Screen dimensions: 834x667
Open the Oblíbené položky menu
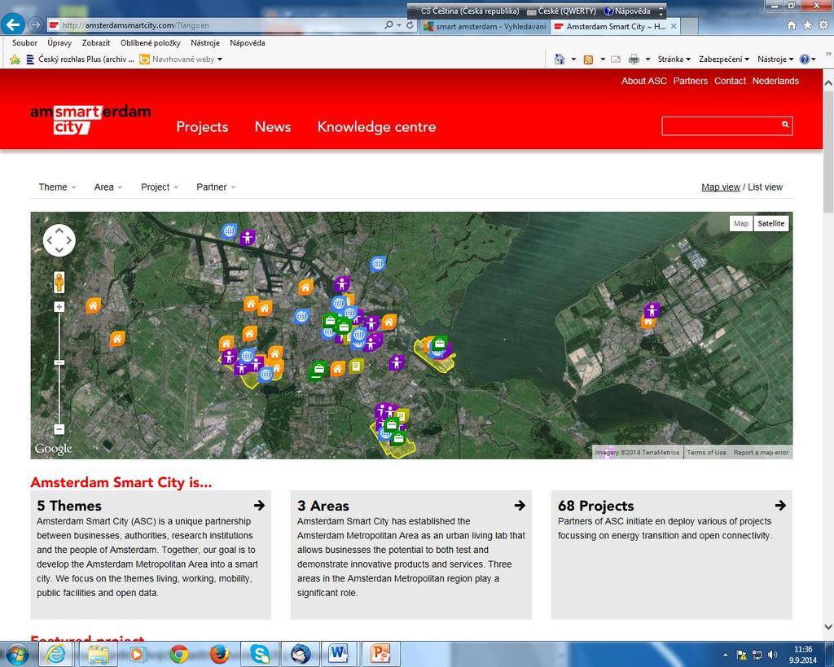tap(151, 43)
